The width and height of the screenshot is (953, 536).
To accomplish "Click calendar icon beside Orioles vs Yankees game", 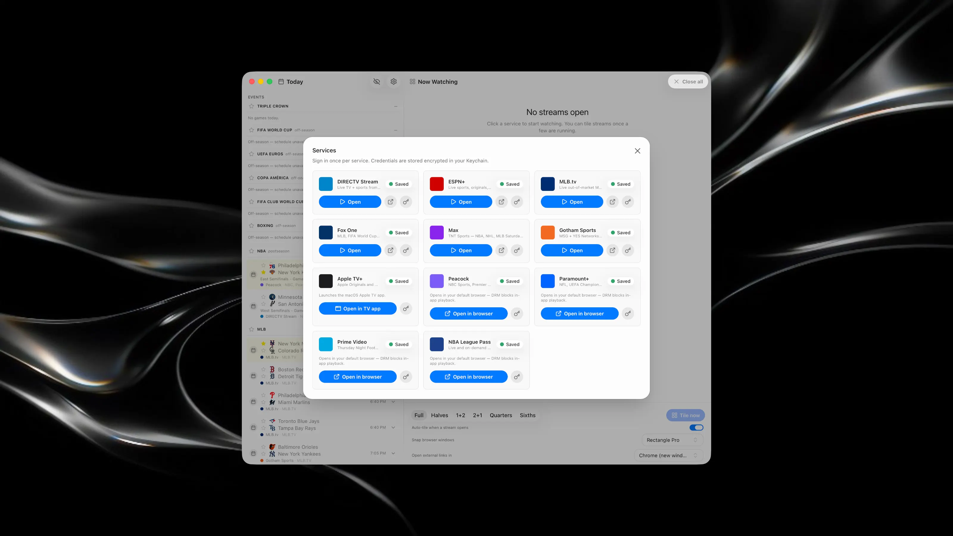I will (x=253, y=453).
